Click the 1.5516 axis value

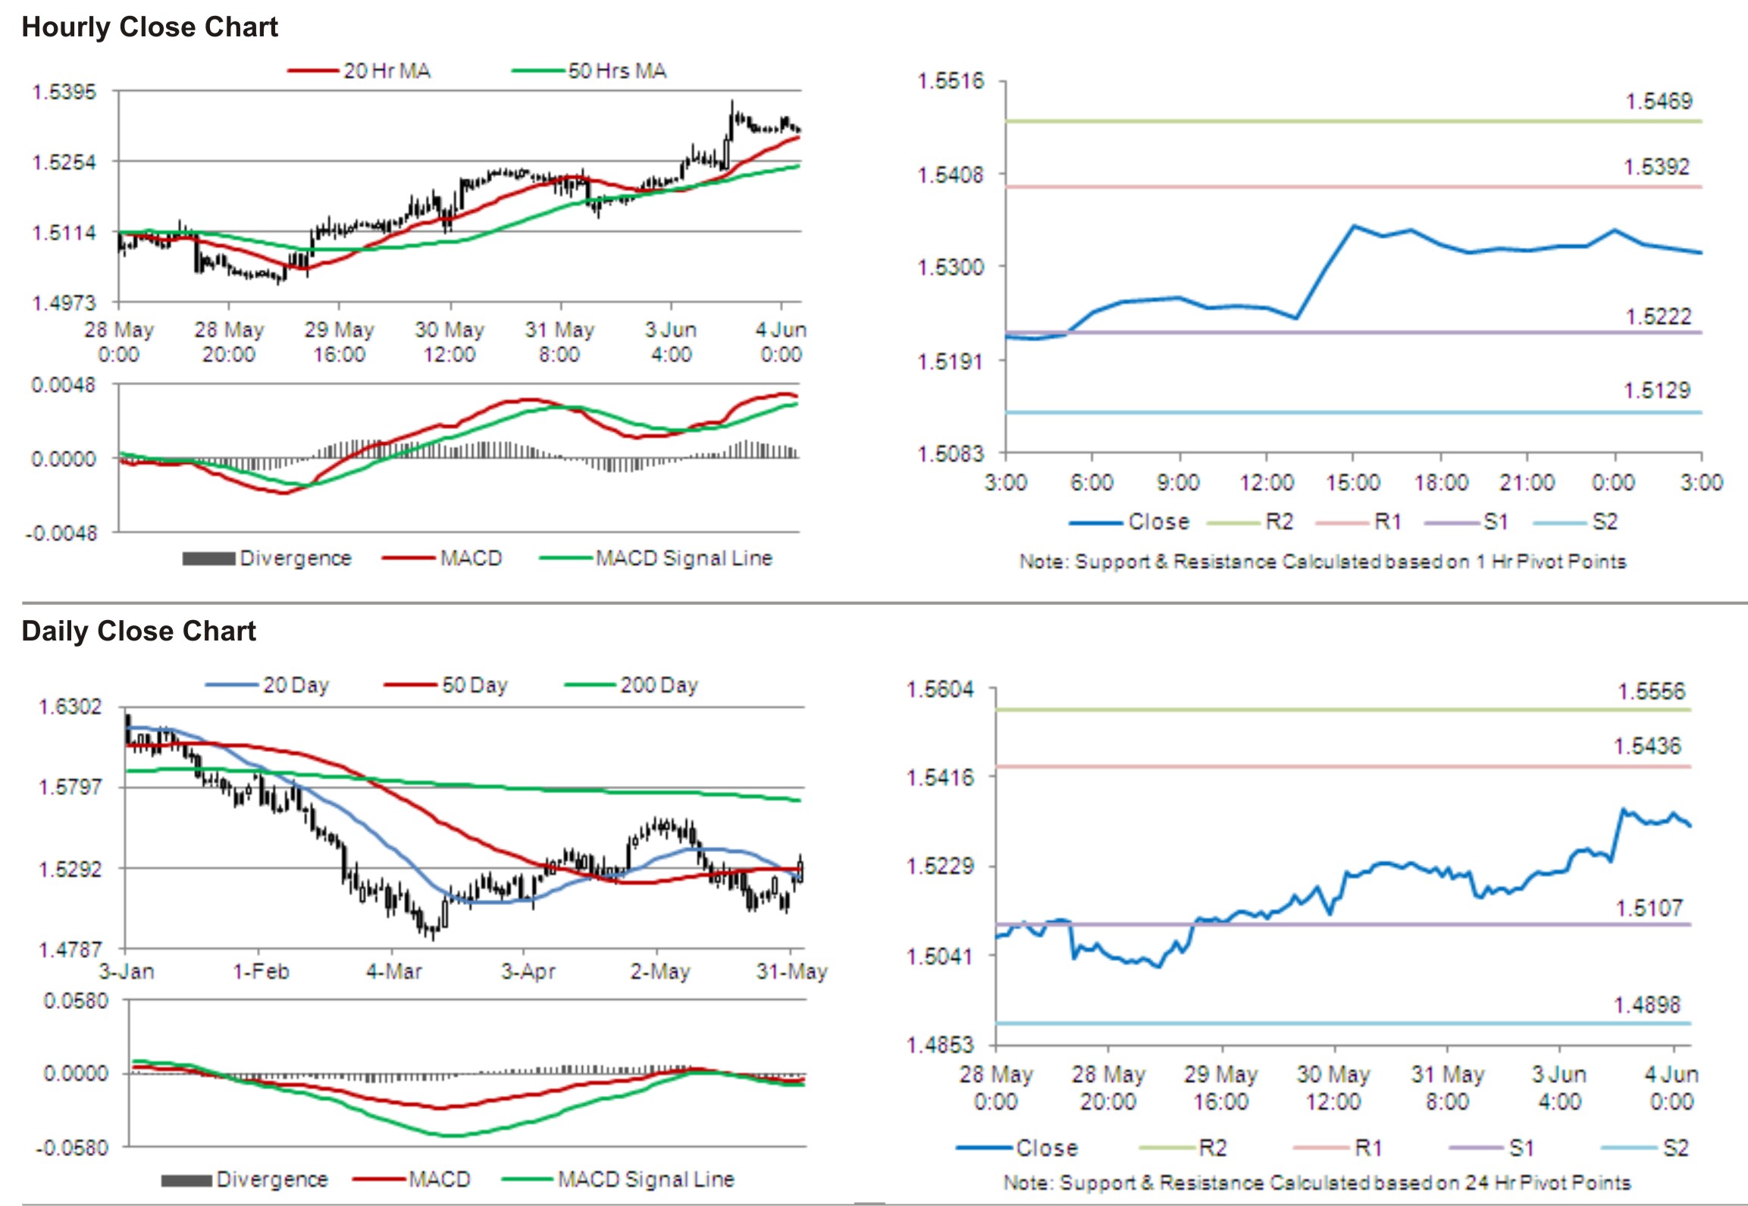tap(951, 81)
